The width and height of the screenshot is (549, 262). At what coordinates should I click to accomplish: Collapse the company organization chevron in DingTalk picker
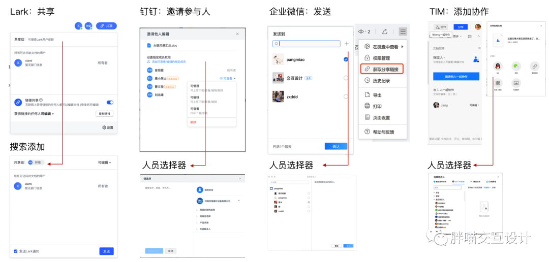coord(239,201)
